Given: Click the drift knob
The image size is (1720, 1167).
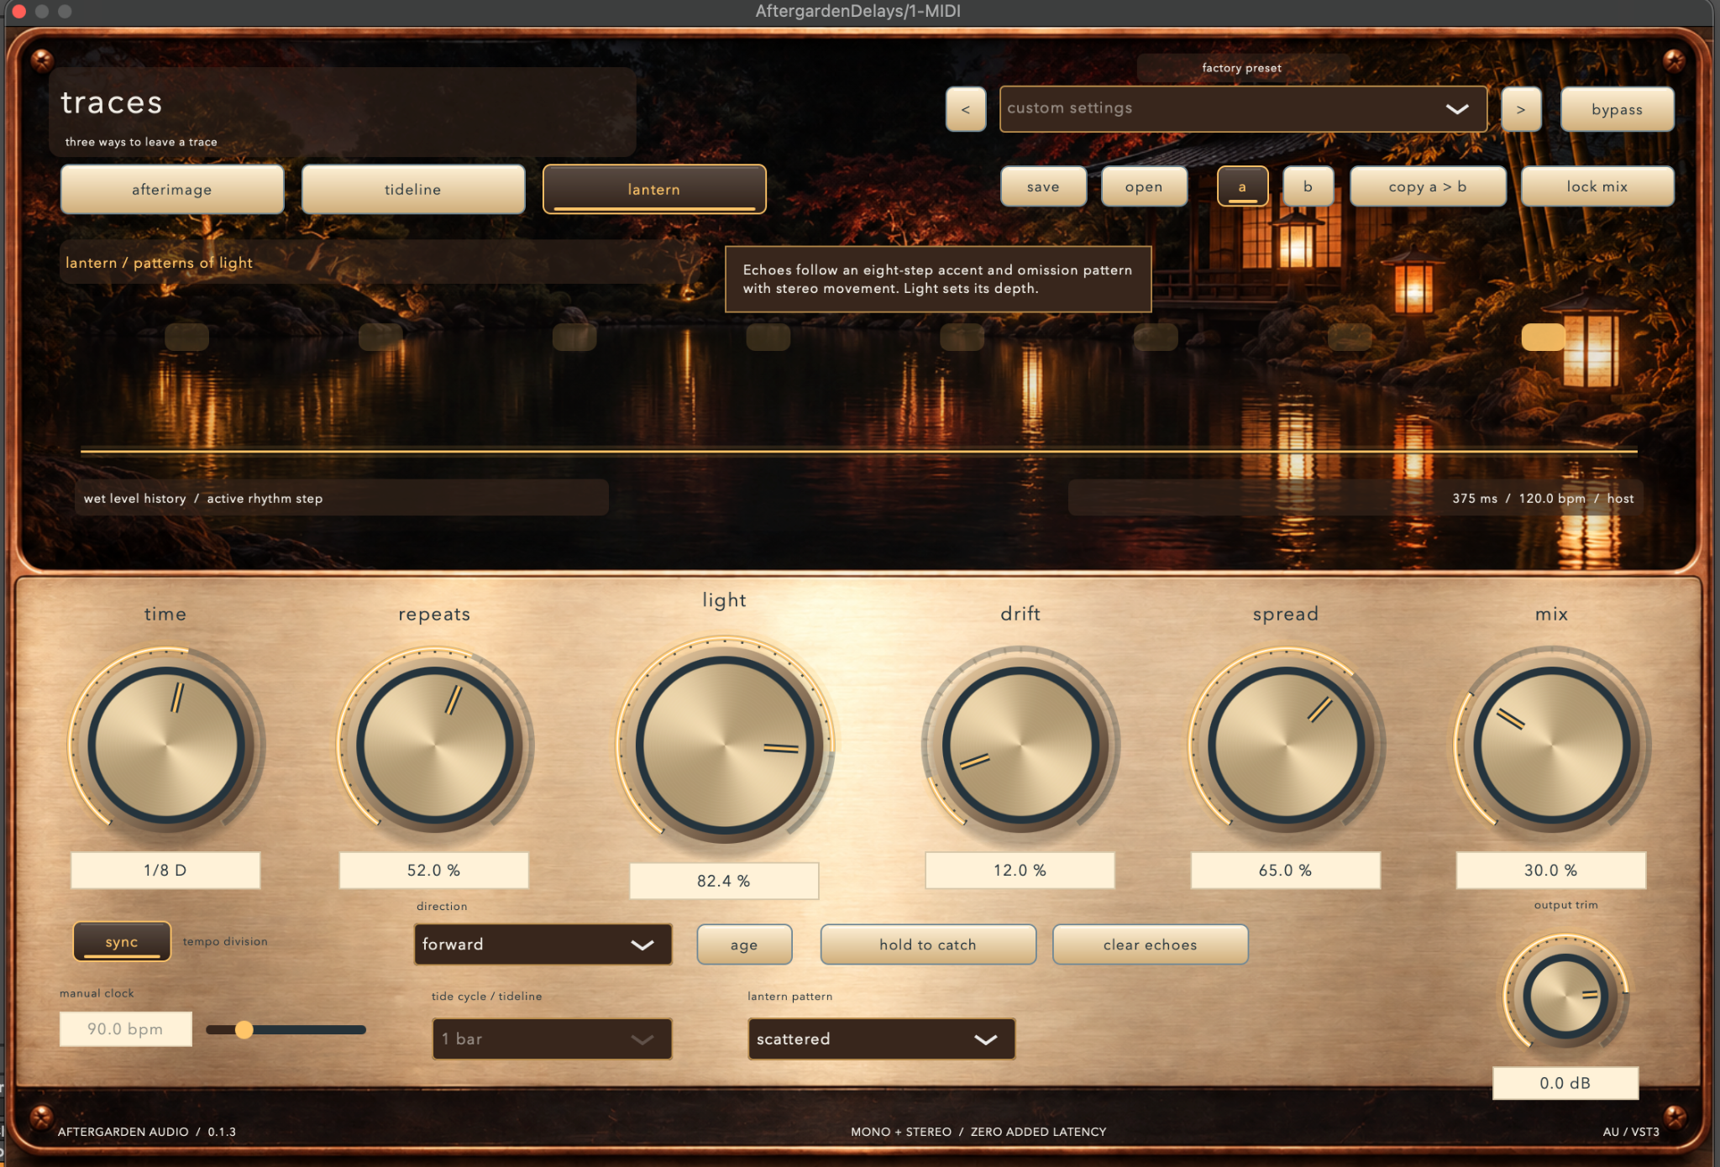Looking at the screenshot, I should 1020,745.
